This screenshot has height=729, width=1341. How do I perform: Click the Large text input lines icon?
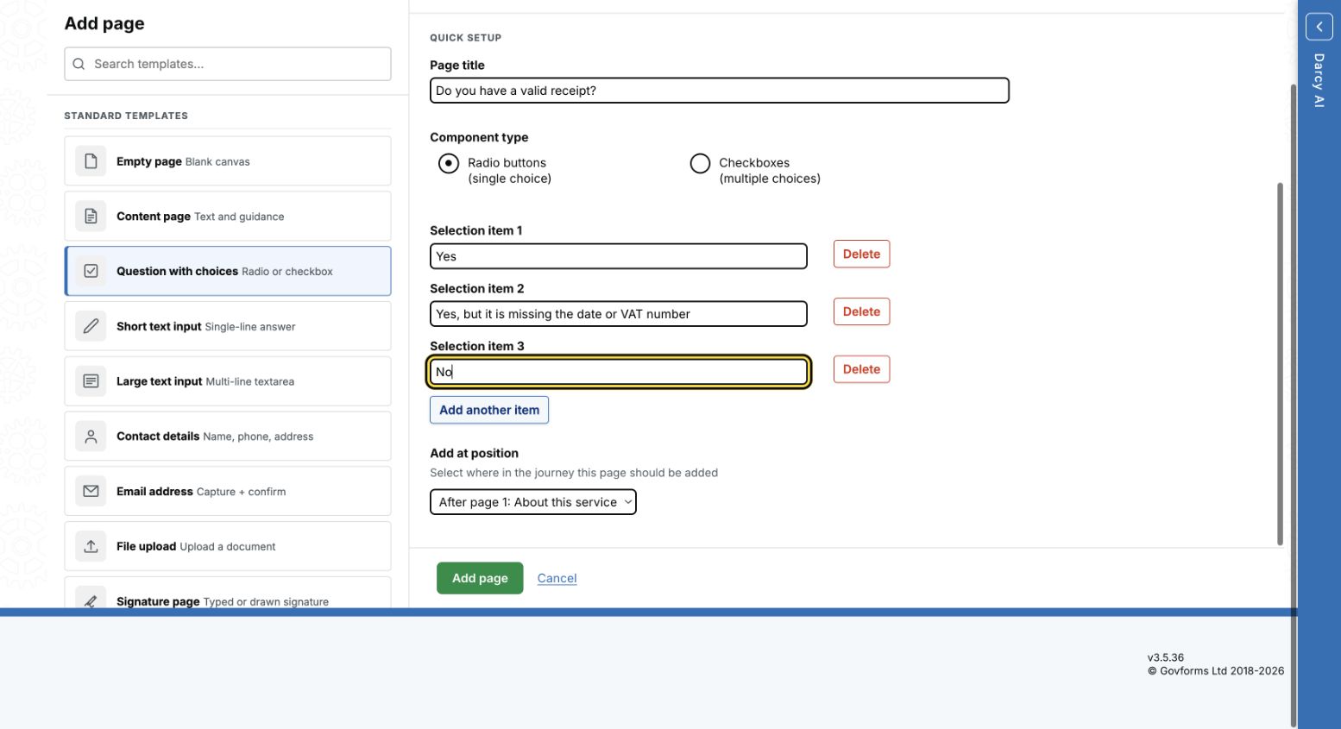coord(91,381)
